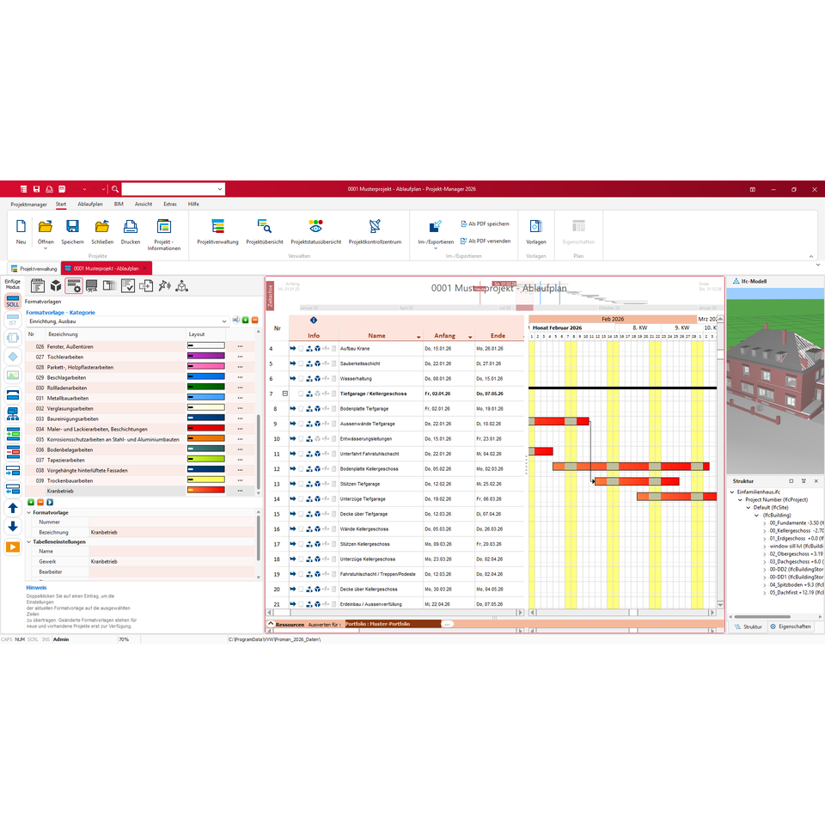
Task: Click the Speichern disk icon
Action: (72, 227)
